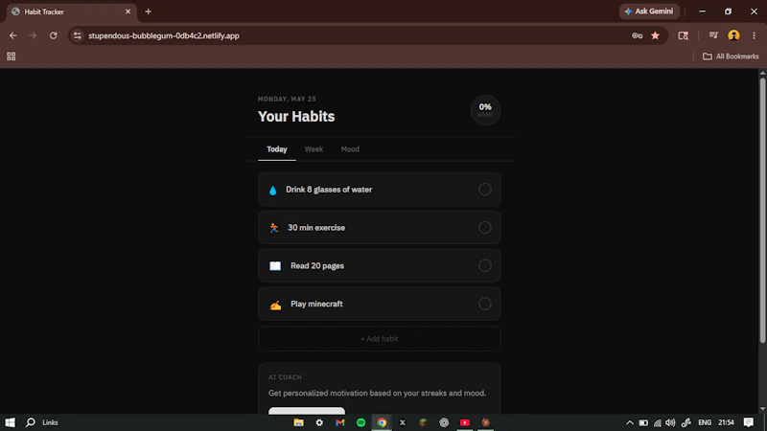767x431 pixels.
Task: Click the AI COACH label
Action: (x=285, y=377)
